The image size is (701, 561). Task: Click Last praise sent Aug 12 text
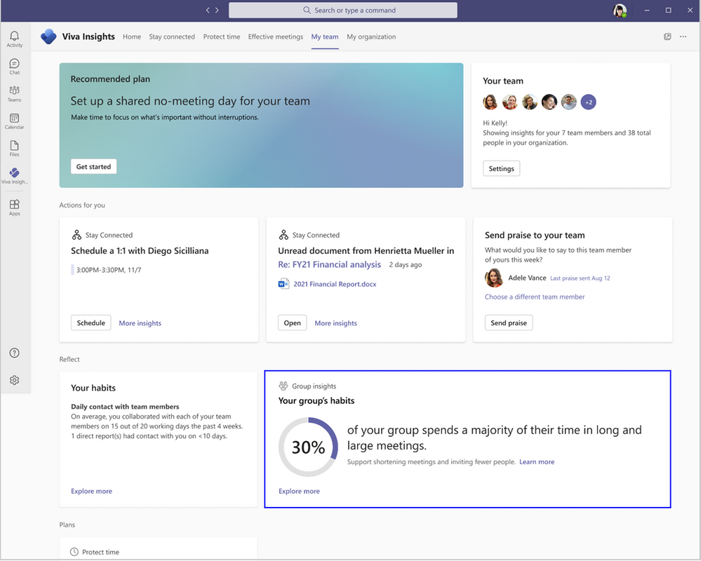pos(580,278)
